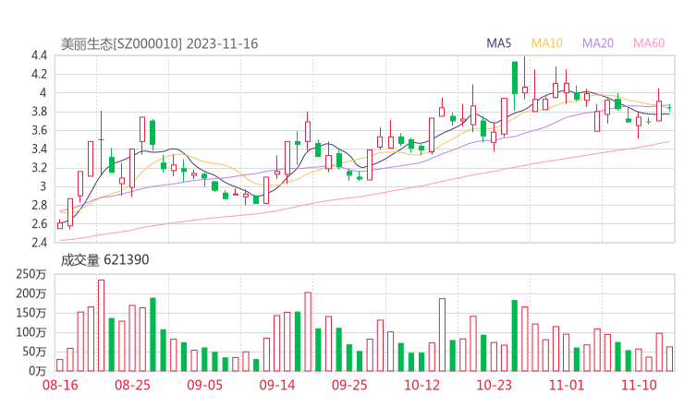684x406 pixels.
Task: Click the 4.4 price axis value
Action: pos(39,55)
